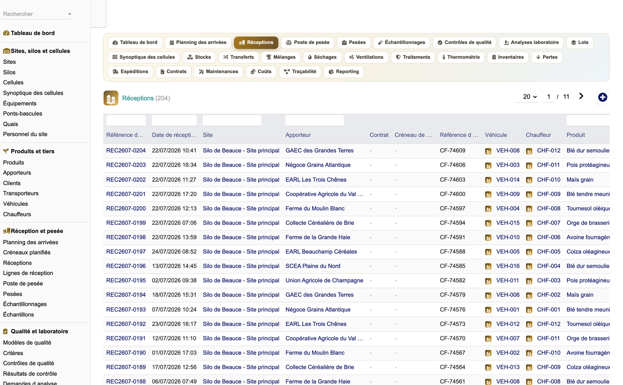This screenshot has width=623, height=385.
Task: Click the Date de réception filter field
Action: tap(174, 120)
